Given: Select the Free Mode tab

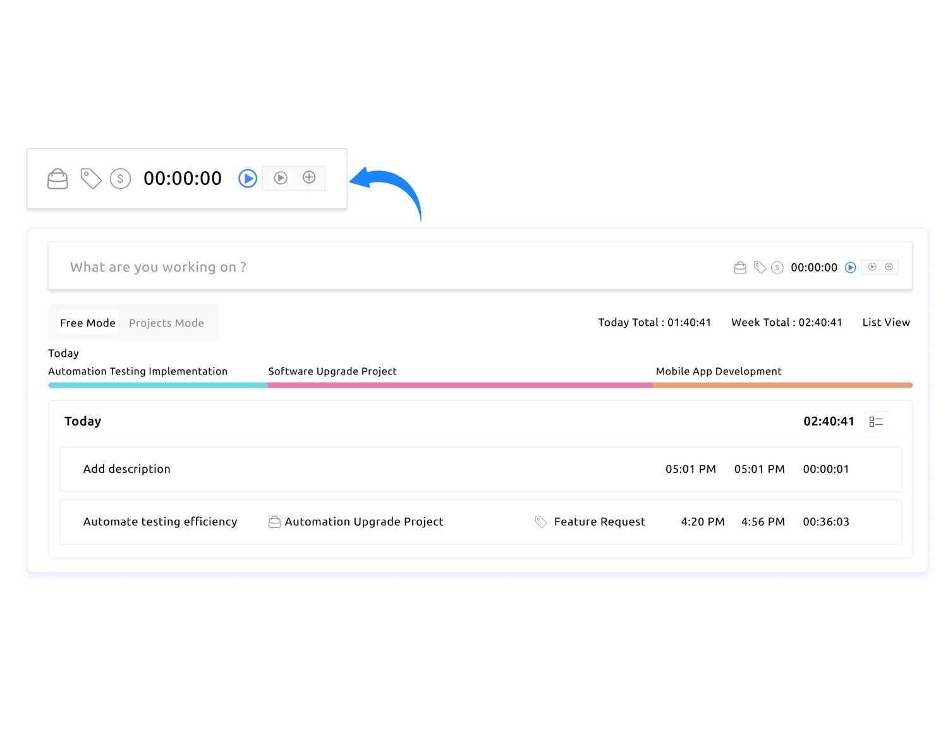Looking at the screenshot, I should point(88,323).
